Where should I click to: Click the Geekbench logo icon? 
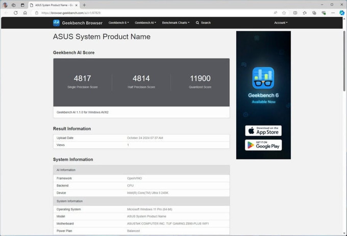point(56,23)
